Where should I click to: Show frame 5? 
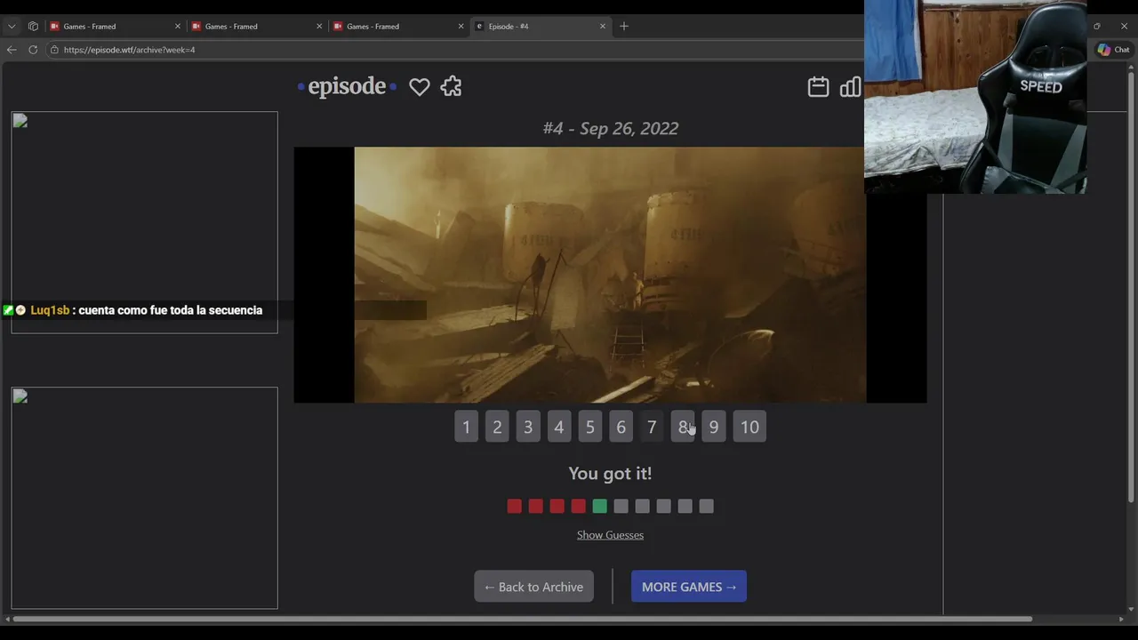tap(589, 427)
